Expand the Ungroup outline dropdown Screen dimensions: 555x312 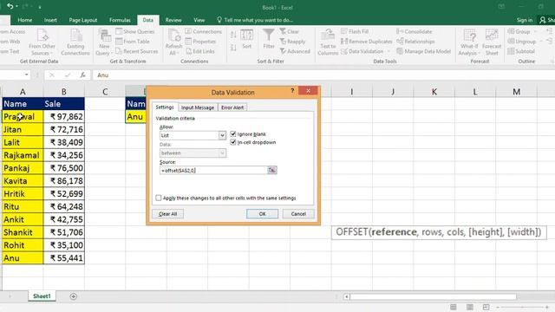click(540, 42)
